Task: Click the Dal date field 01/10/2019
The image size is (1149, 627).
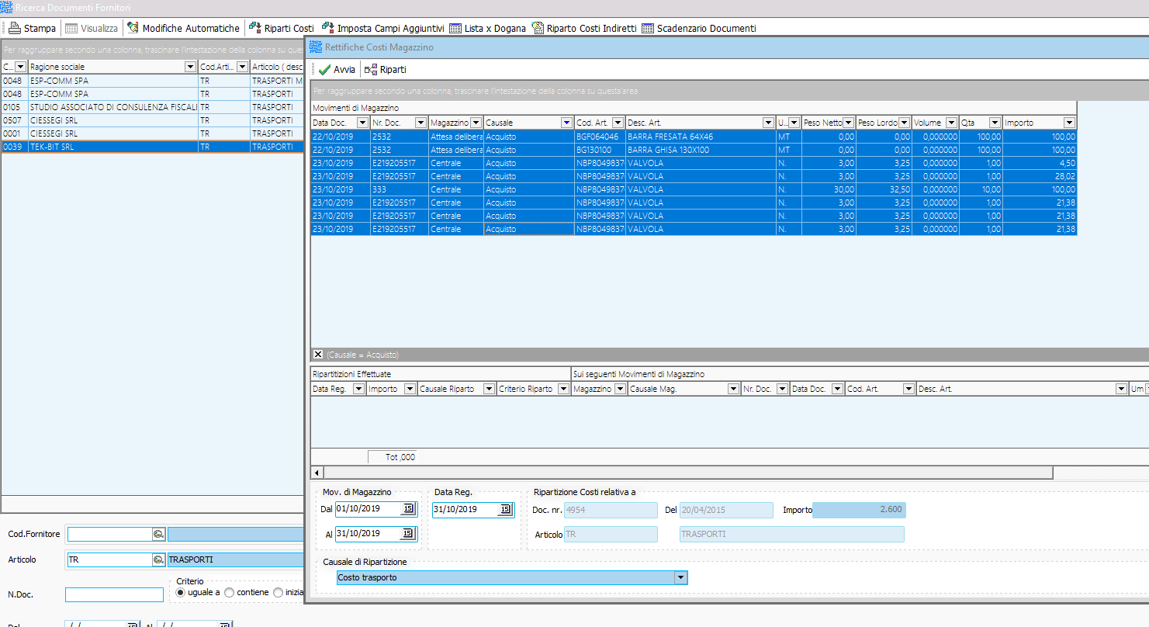Action: point(369,509)
